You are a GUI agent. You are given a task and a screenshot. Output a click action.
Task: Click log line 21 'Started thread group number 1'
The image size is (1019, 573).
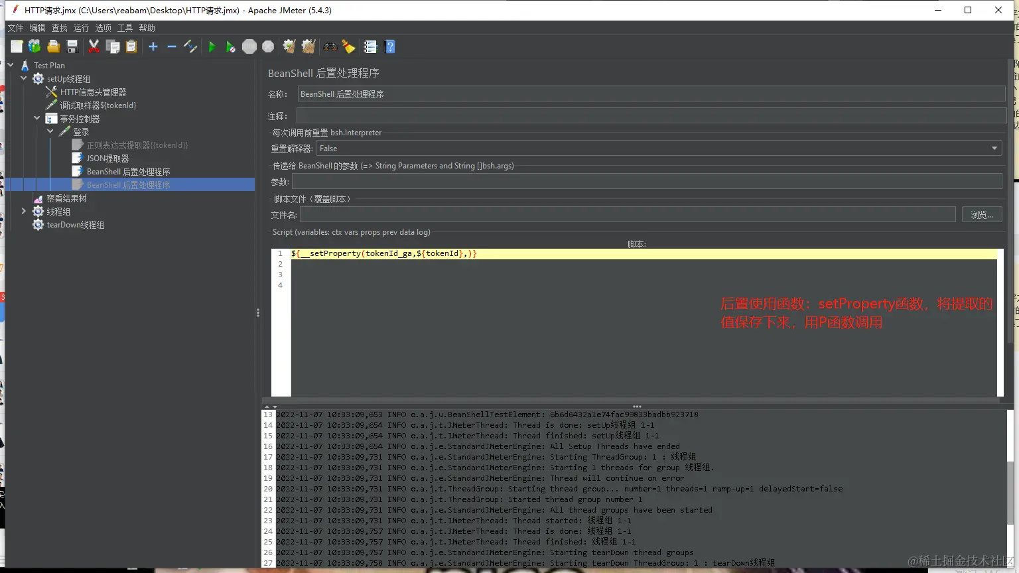pos(459,499)
